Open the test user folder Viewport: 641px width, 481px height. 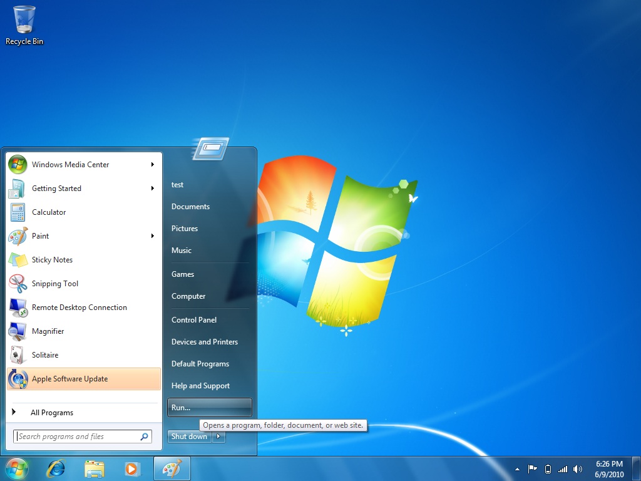point(177,185)
